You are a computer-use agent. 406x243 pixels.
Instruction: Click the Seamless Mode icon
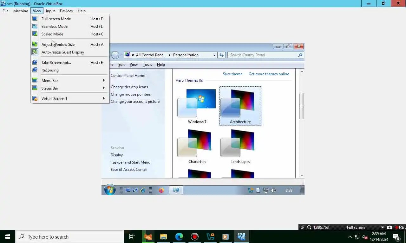tap(35, 26)
